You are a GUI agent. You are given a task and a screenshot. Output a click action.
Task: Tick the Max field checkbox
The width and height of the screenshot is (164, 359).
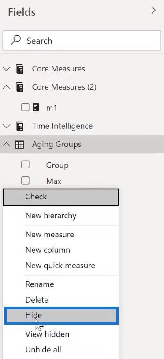pyautogui.click(x=25, y=181)
